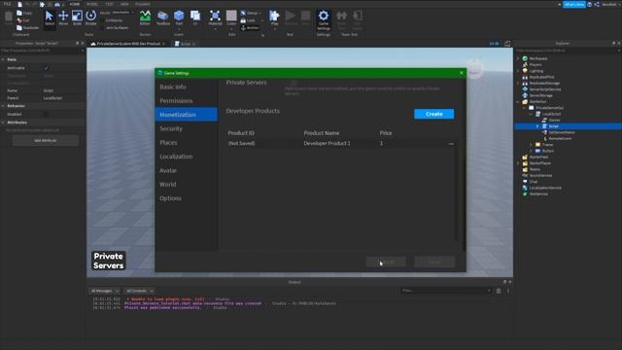The width and height of the screenshot is (622, 350).
Task: Click the Save button in Game Settings
Action: tap(434, 262)
